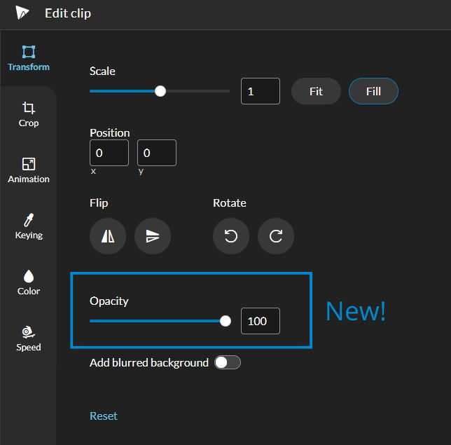Open the Animation panel icon
This screenshot has width=451, height=445.
coord(29,165)
